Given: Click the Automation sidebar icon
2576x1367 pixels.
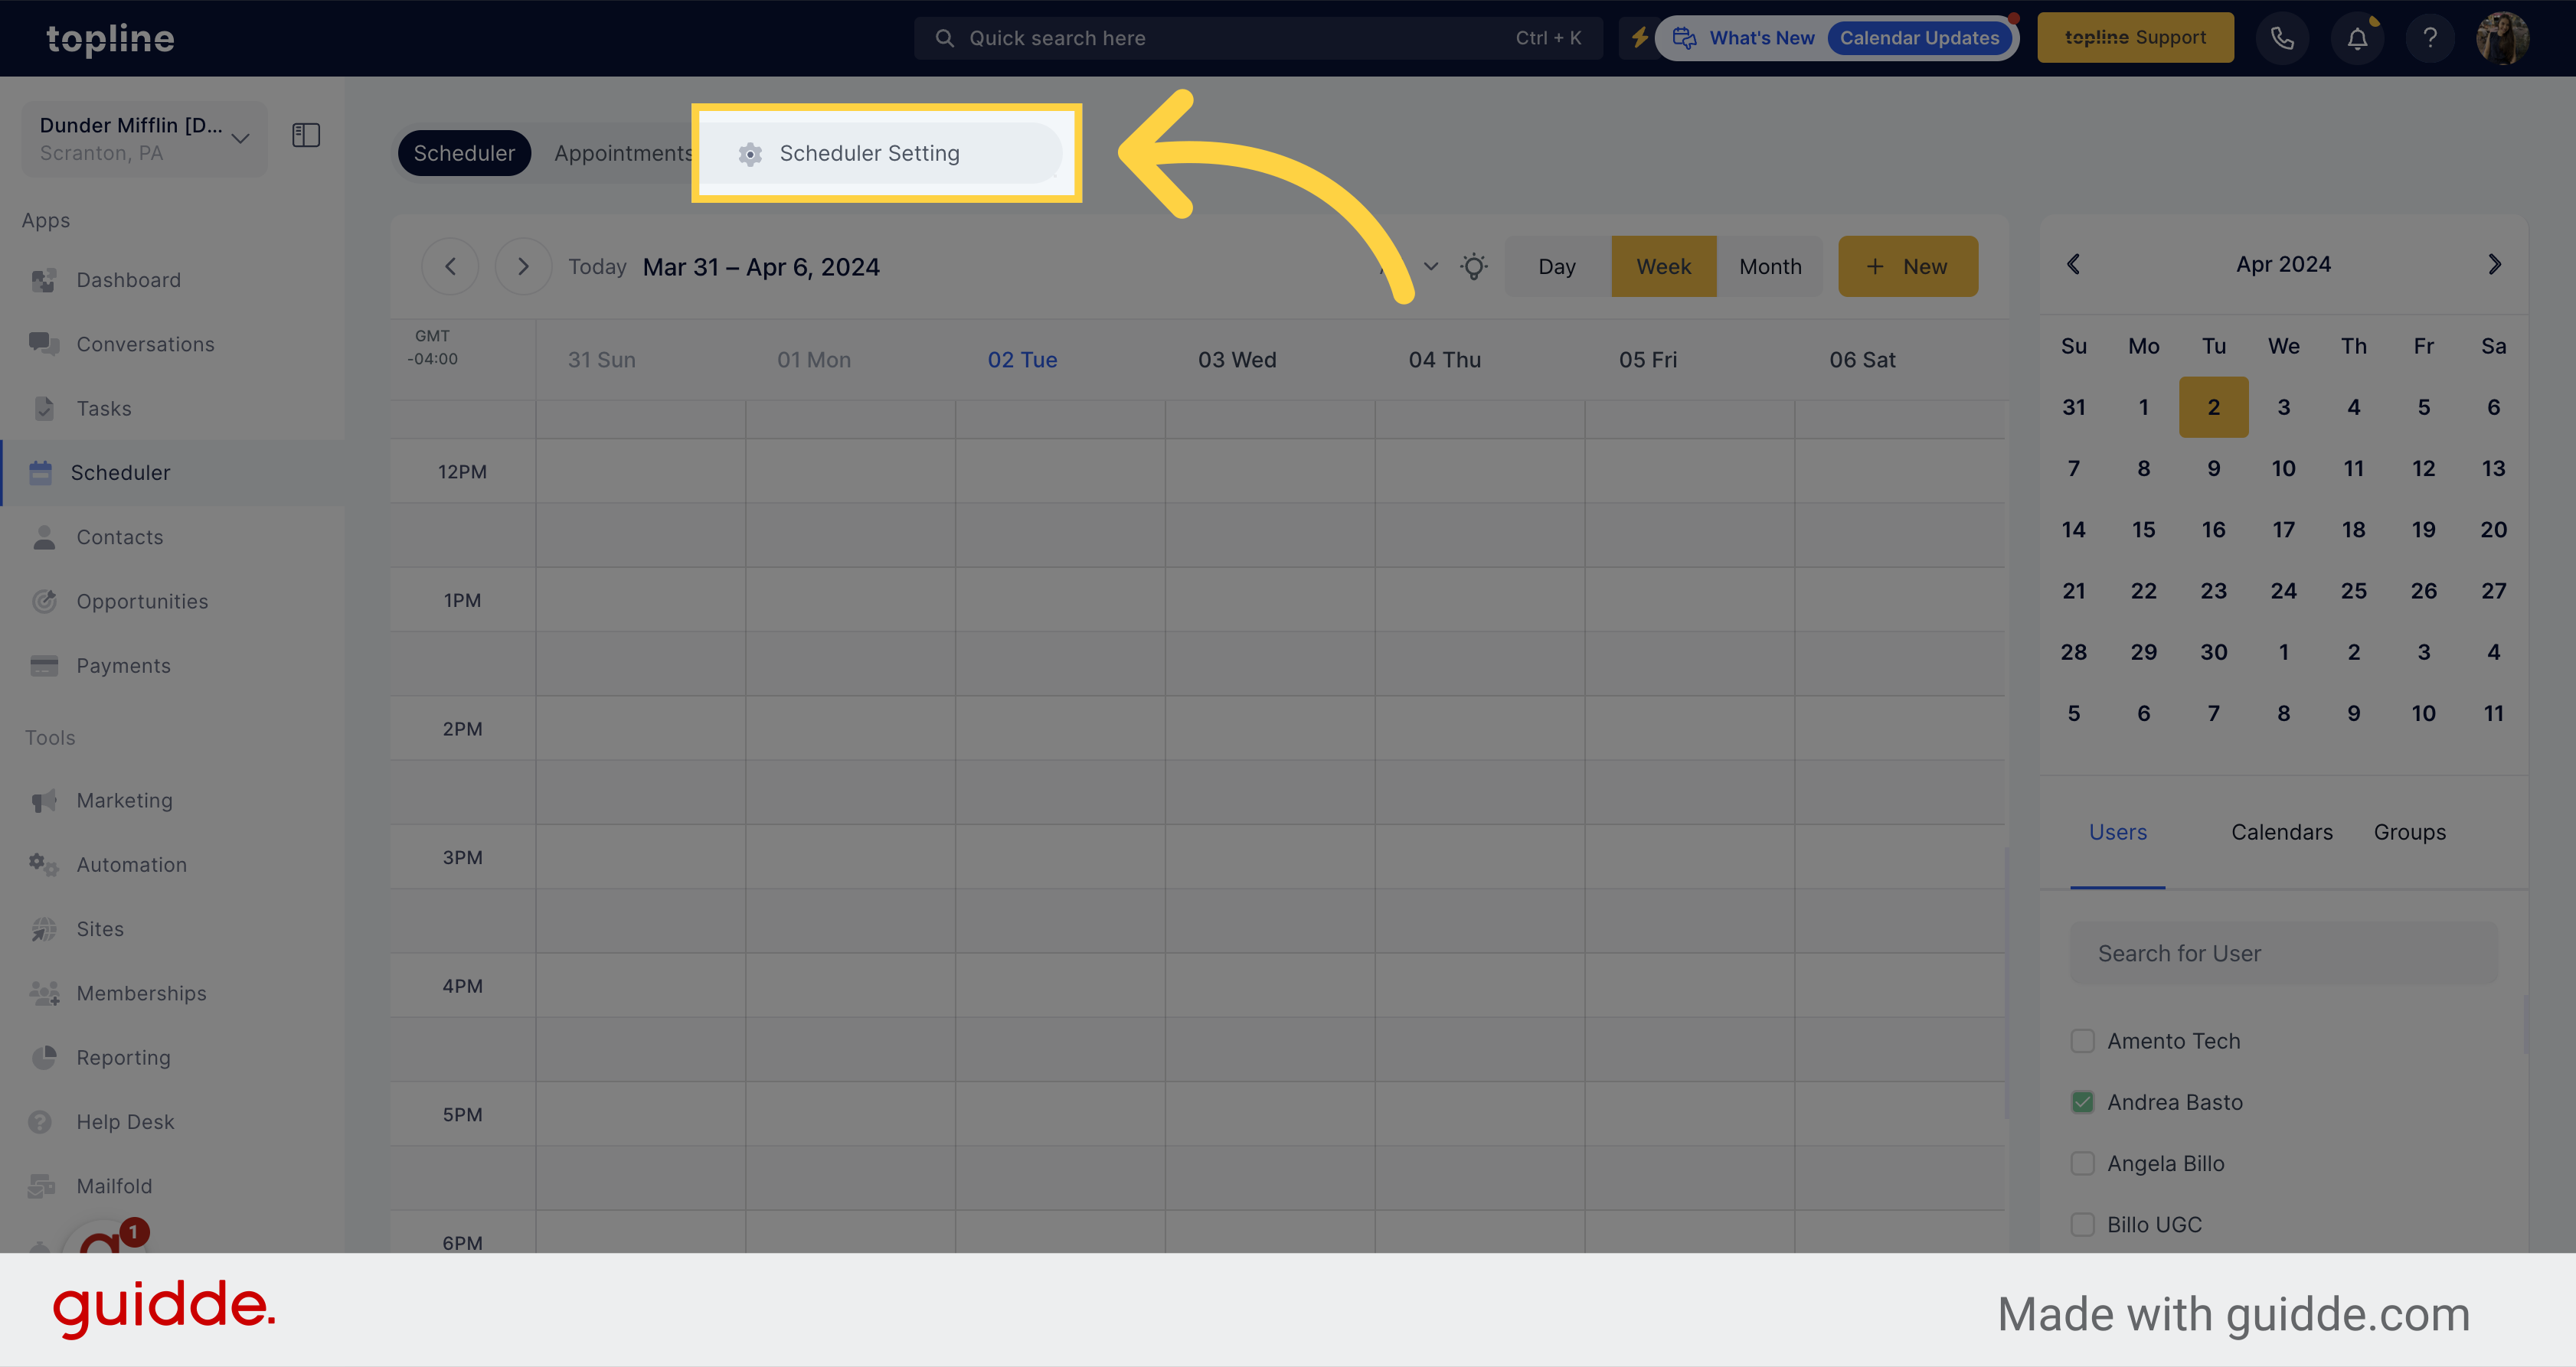Looking at the screenshot, I should click(44, 863).
